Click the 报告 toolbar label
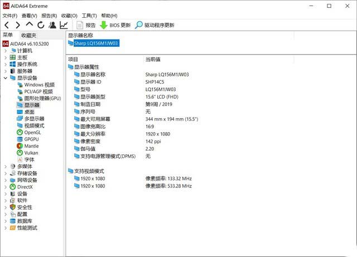The width and height of the screenshot is (357, 257). tap(90, 25)
